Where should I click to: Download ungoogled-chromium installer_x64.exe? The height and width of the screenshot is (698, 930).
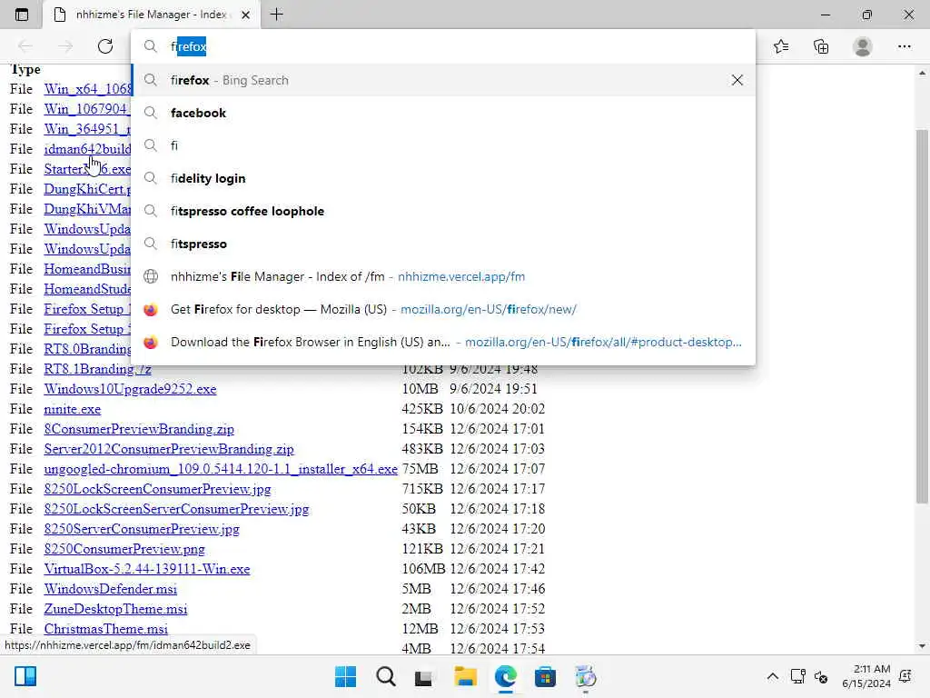[221, 469]
